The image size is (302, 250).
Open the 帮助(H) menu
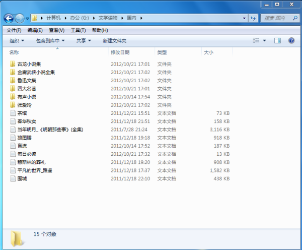(100, 30)
